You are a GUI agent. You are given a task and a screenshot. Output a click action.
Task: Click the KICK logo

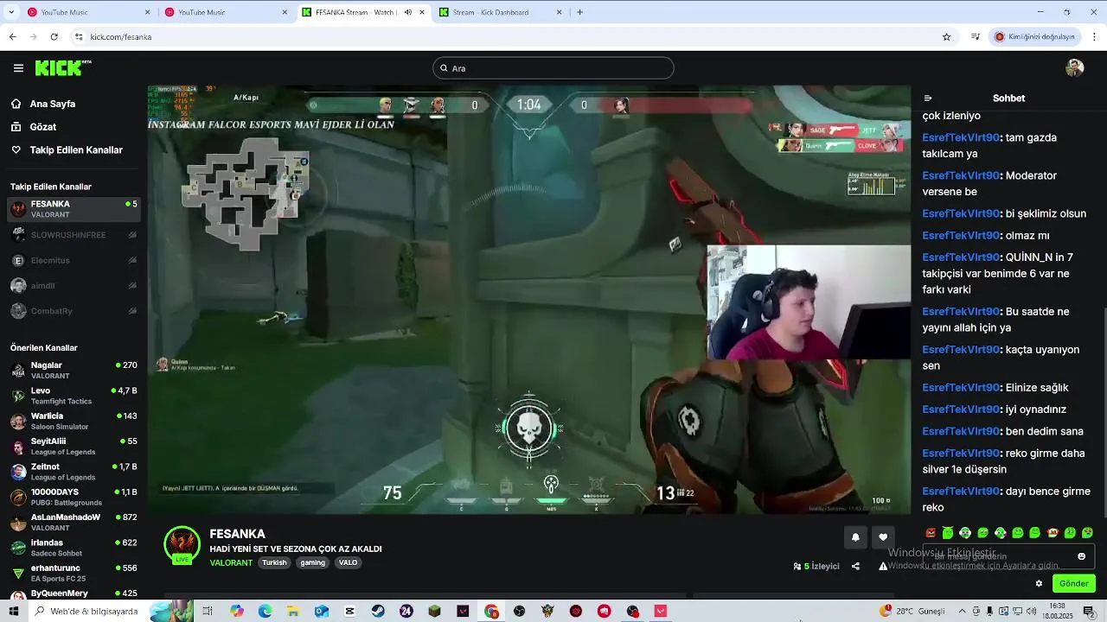tap(63, 67)
